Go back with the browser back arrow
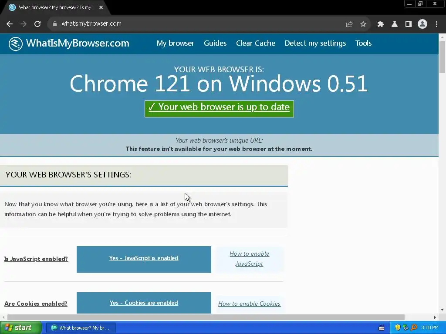 [x=10, y=24]
